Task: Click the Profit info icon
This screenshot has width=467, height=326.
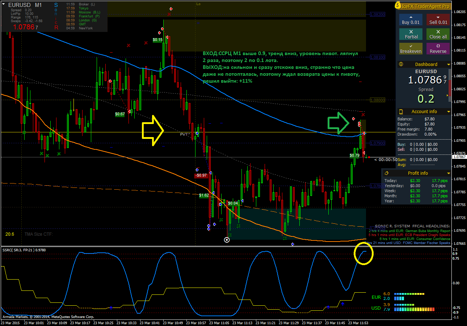Action: pos(387,173)
